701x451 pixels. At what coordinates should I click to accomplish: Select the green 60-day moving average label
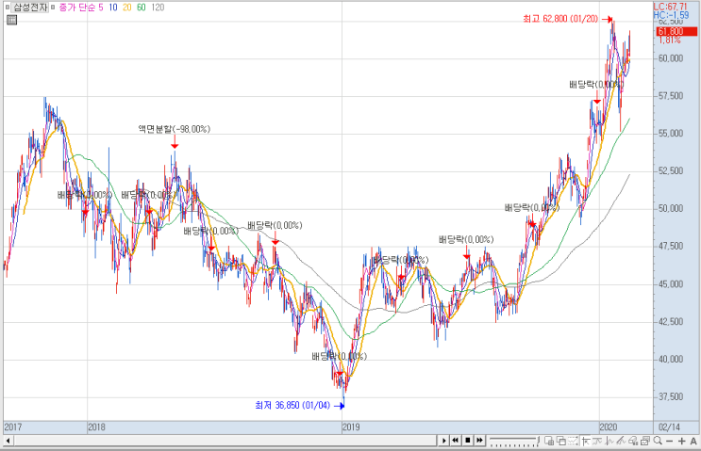click(142, 8)
